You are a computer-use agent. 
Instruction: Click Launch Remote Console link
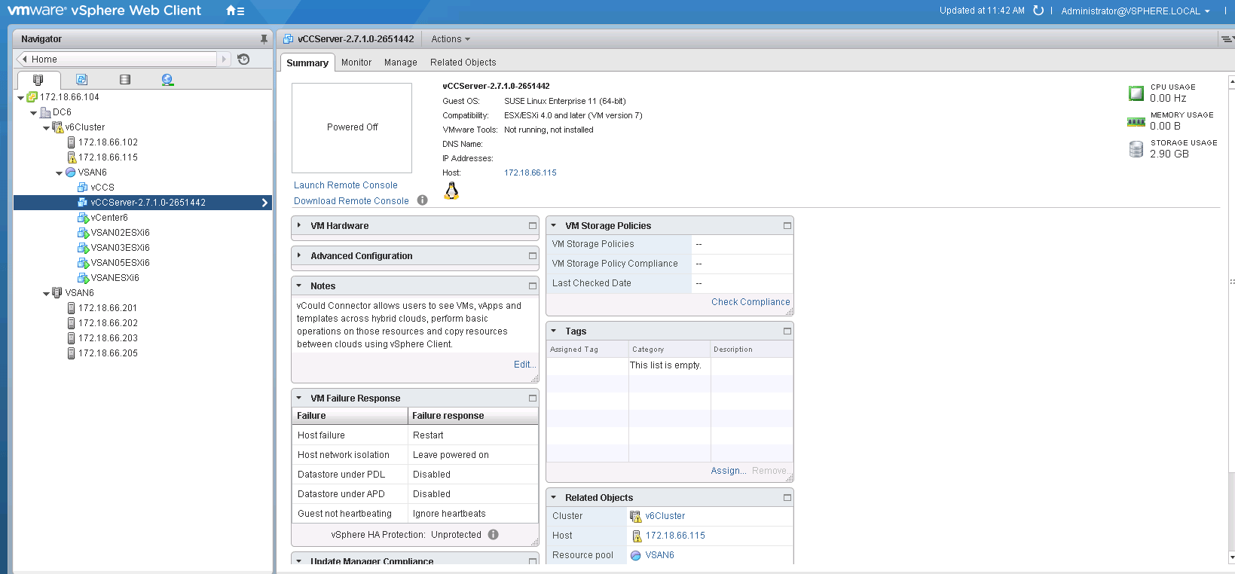346,185
